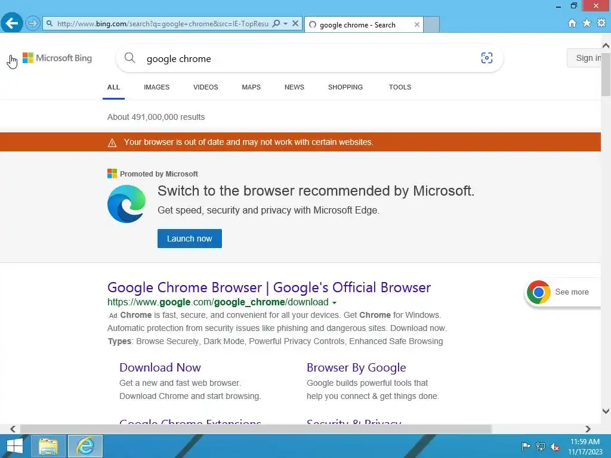Click the 'Switch to the browser recommended' heading
This screenshot has height=458, width=611.
[x=316, y=191]
